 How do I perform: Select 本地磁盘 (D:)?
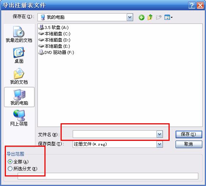pos(54,40)
